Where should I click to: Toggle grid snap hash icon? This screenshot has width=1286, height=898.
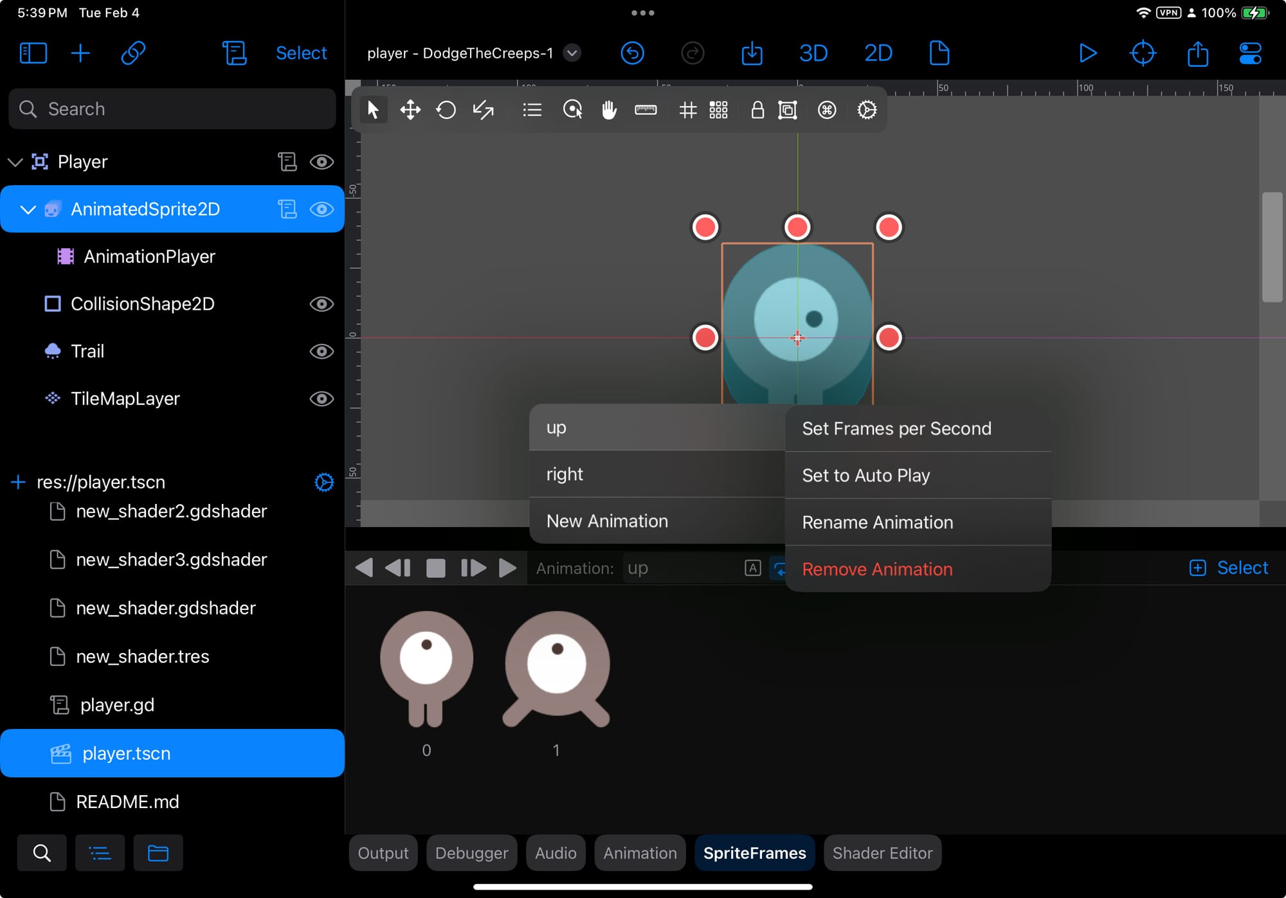tap(688, 110)
